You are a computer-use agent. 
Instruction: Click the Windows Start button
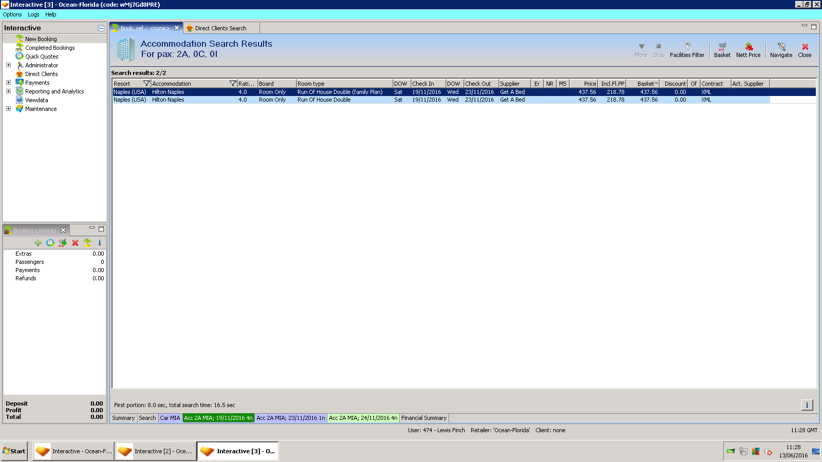(x=14, y=451)
